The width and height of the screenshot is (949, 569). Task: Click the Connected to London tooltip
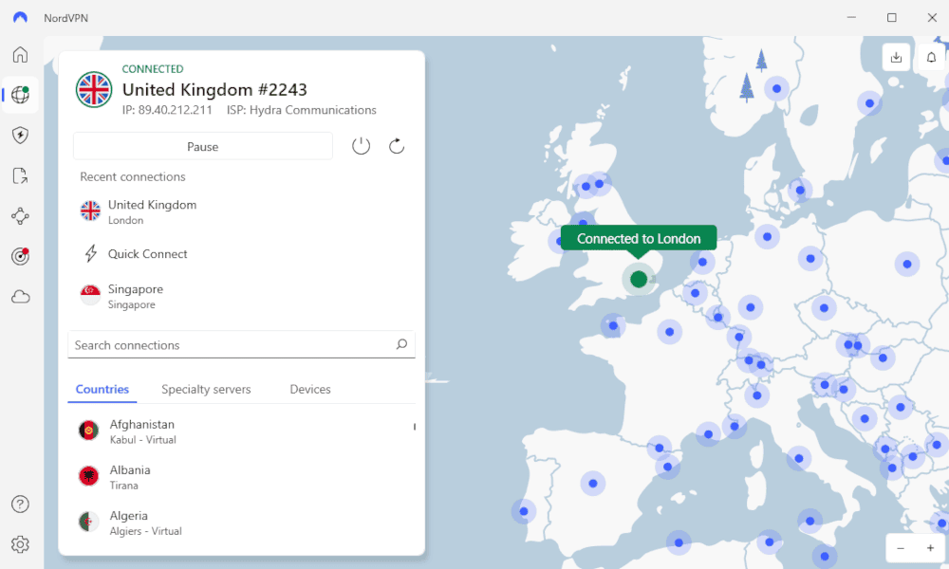click(x=639, y=238)
